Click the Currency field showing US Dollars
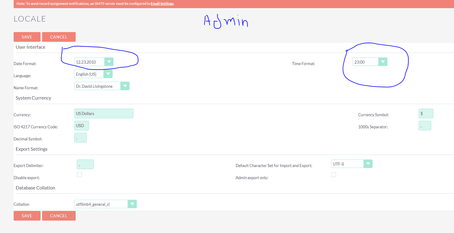 pyautogui.click(x=104, y=113)
